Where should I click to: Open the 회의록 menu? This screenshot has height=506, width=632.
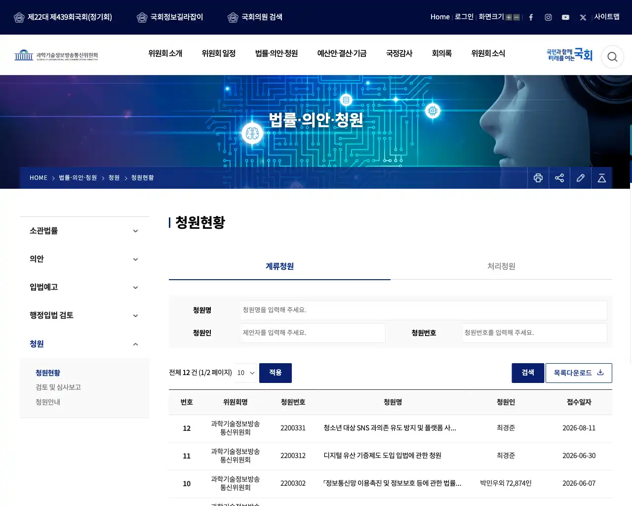(442, 53)
